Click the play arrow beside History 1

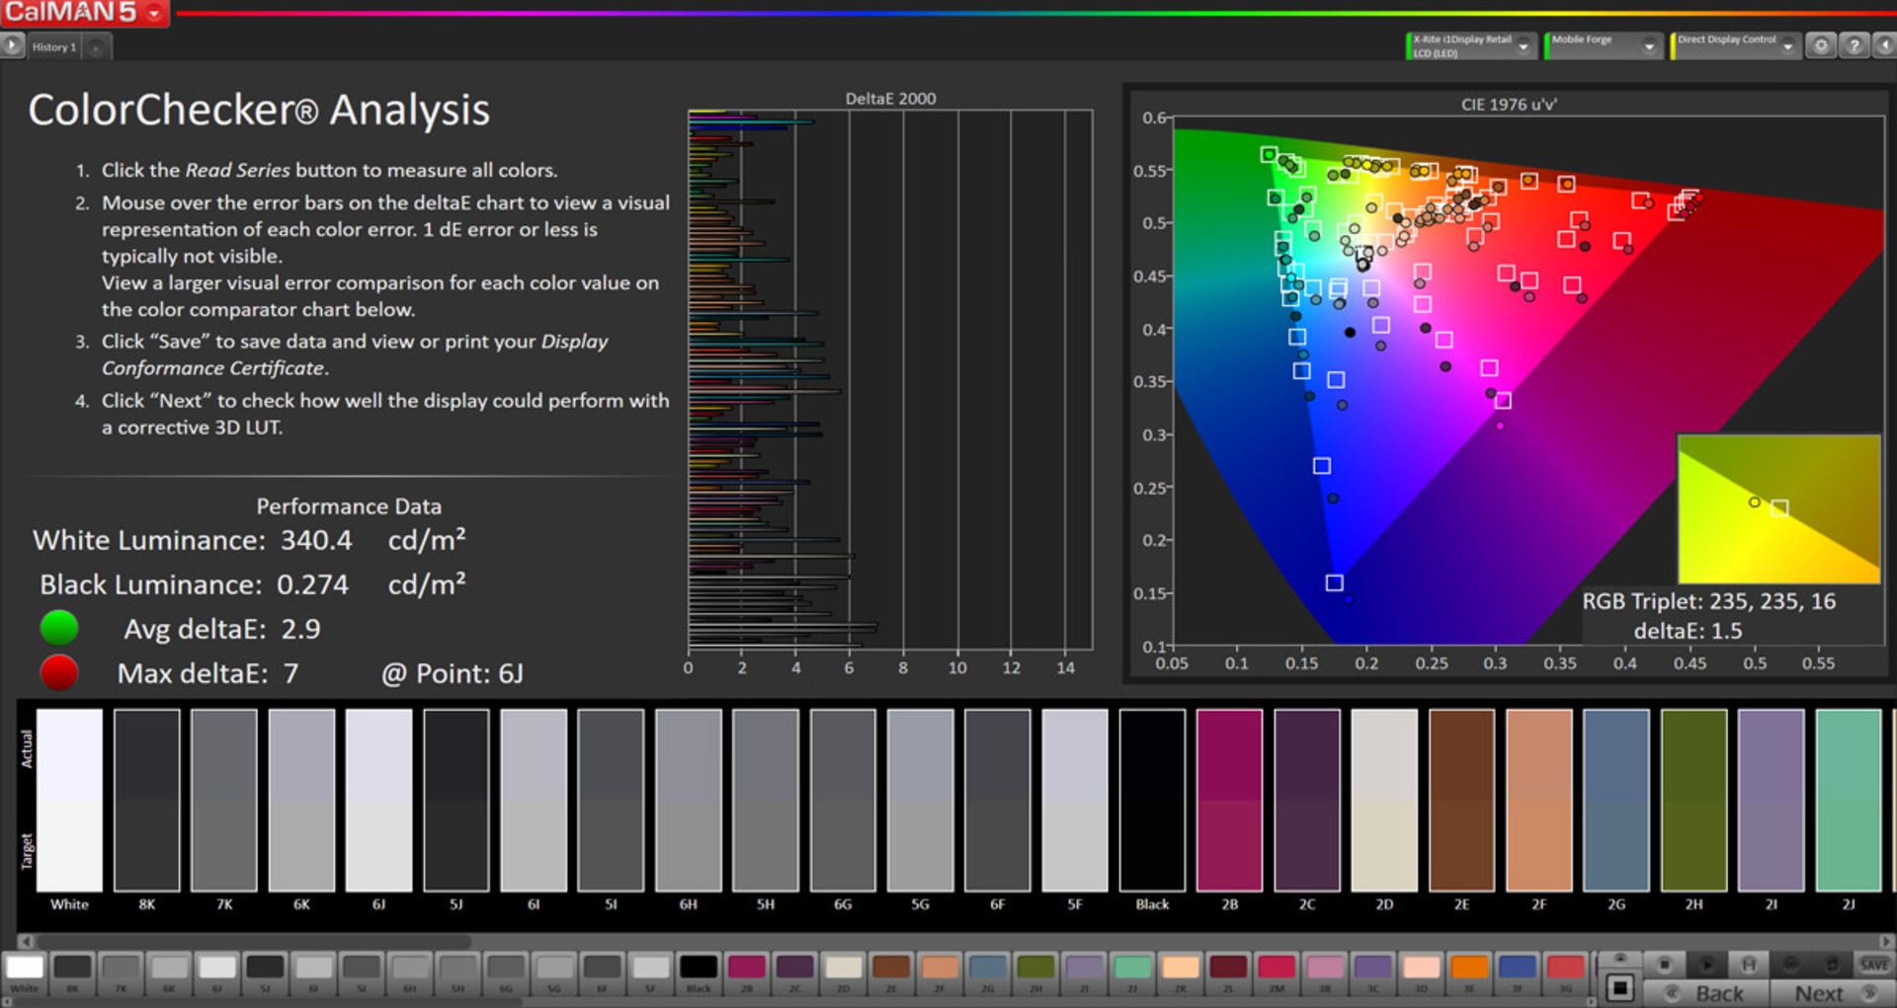point(12,45)
